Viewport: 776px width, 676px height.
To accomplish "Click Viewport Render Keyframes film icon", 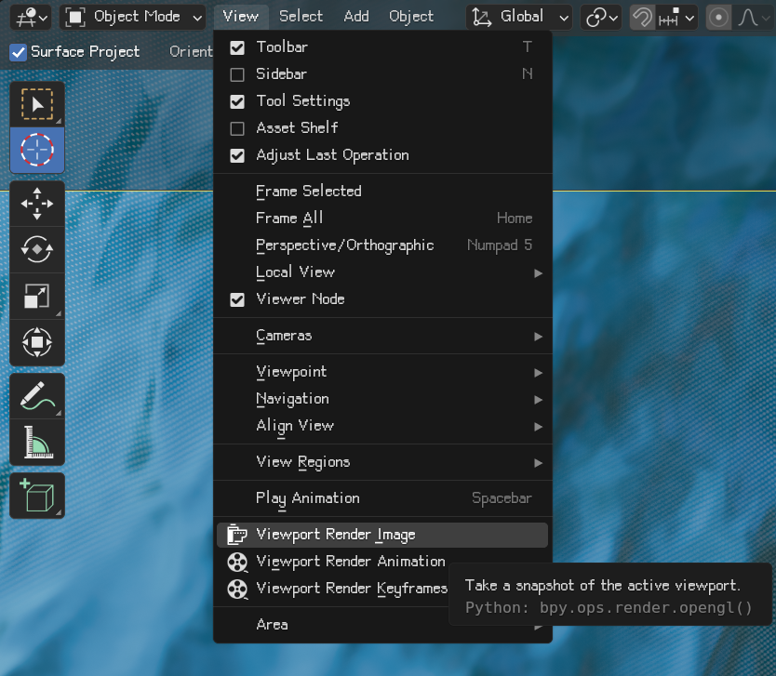I will 237,589.
